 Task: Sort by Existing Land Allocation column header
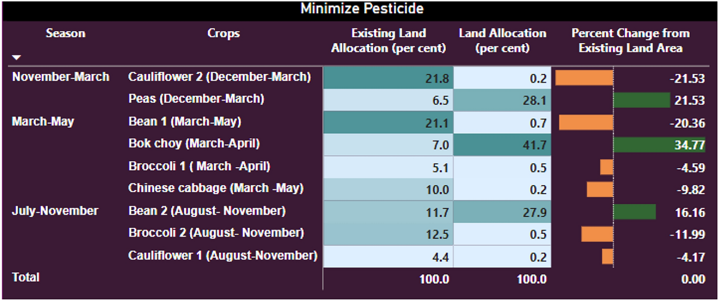click(388, 41)
